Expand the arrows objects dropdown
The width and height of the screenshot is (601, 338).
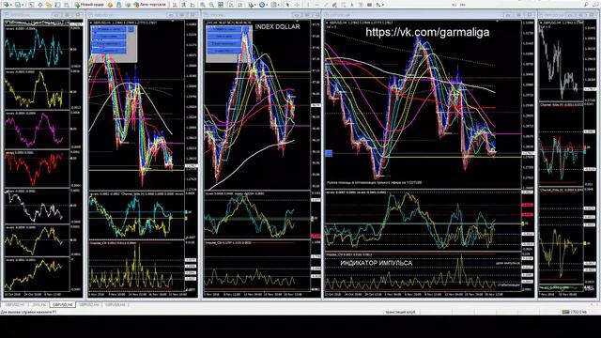click(x=383, y=5)
